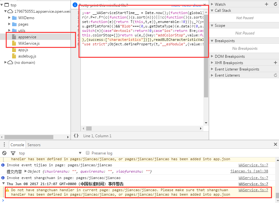Add a new watch expression
The image size is (279, 203).
(267, 4)
